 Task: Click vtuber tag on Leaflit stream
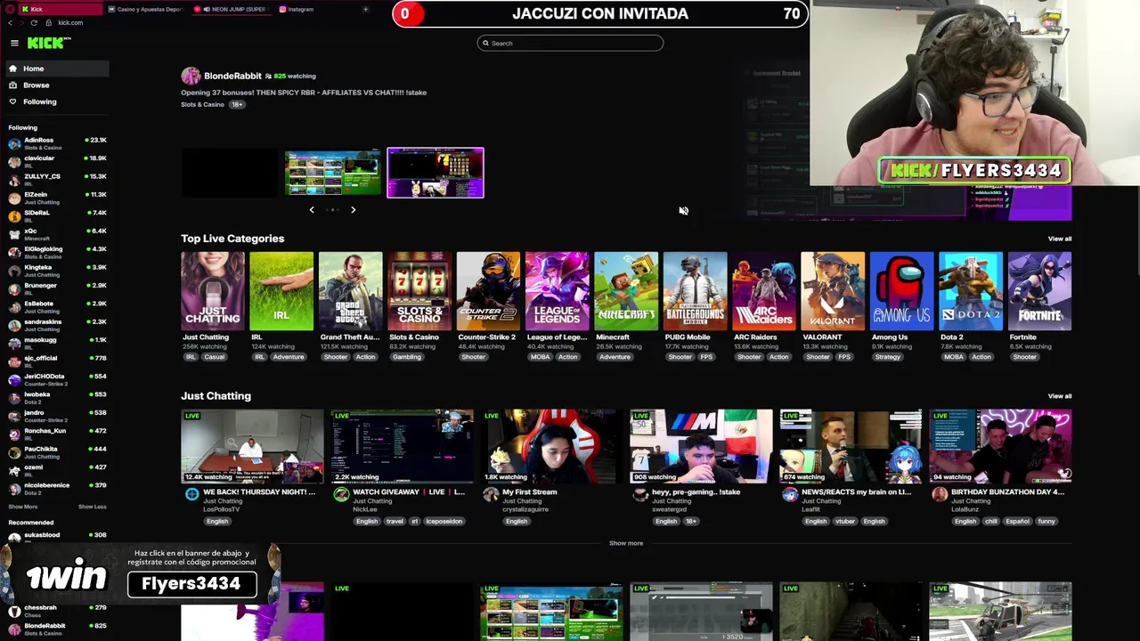click(x=845, y=521)
